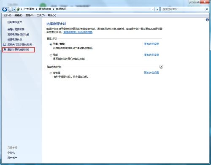This screenshot has height=165, width=211.
Task: Click the Forward navigation arrow button
Action: (10, 9)
